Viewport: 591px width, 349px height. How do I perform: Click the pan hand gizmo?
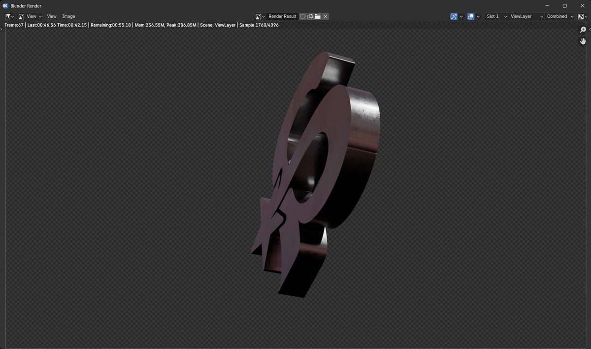[x=583, y=41]
